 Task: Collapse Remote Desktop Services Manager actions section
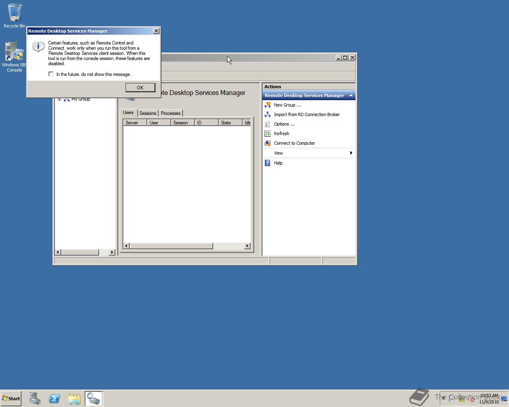pos(351,95)
